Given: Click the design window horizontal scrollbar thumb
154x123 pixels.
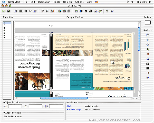Looking at the screenshot, I should click(x=64, y=98).
